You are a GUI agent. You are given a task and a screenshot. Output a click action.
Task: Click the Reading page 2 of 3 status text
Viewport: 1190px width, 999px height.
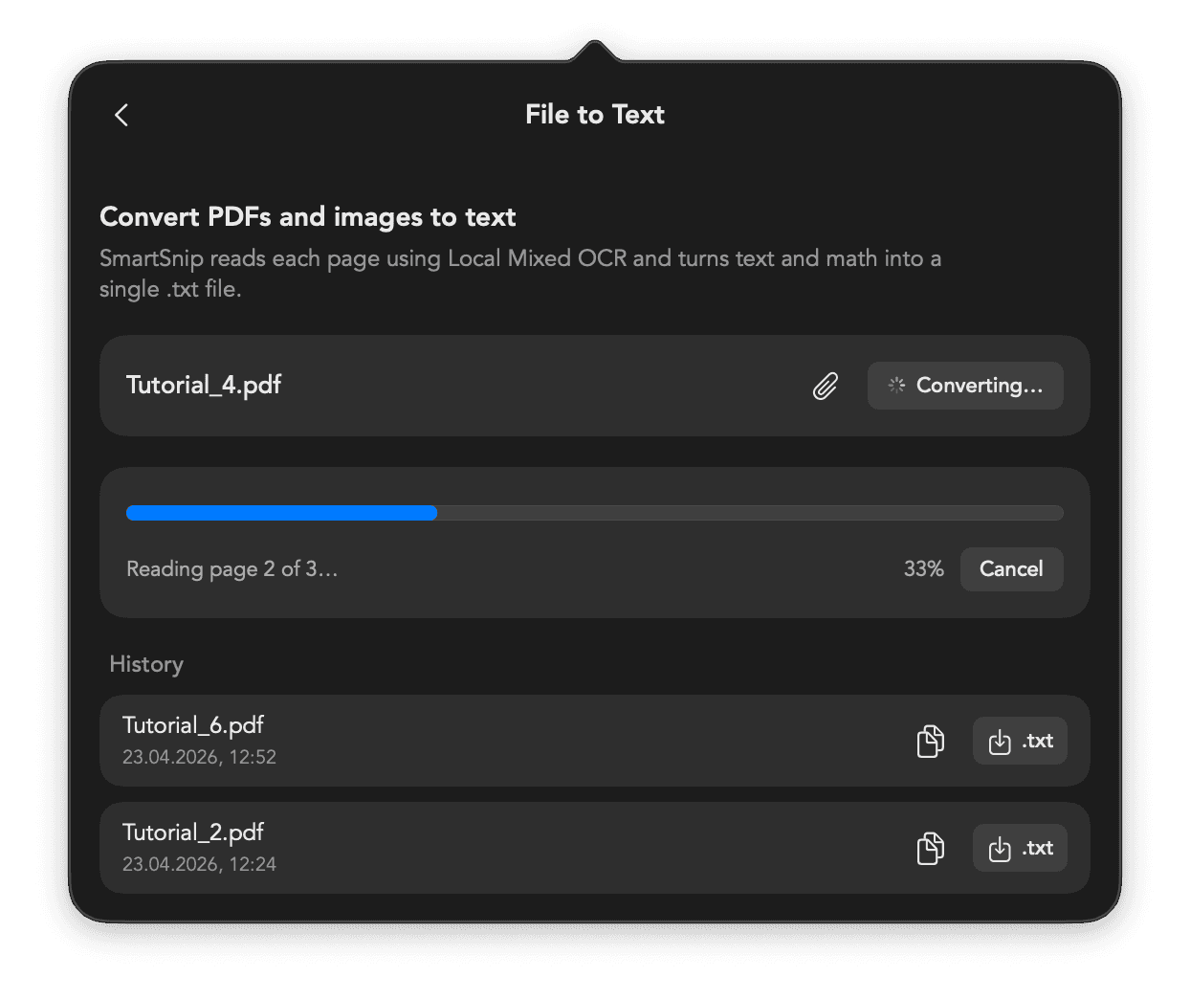click(231, 568)
